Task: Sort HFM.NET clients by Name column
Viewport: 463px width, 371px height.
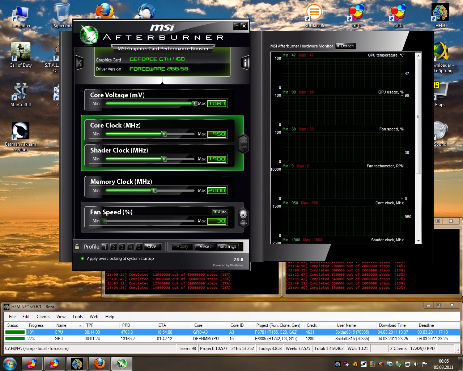Action: [69, 325]
